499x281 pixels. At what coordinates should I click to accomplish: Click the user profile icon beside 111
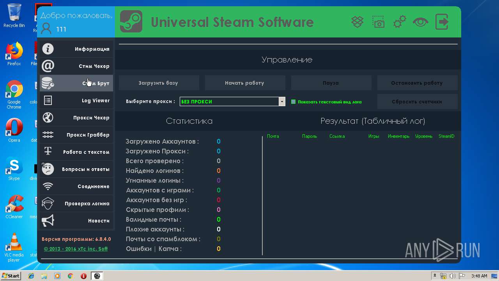click(x=46, y=28)
